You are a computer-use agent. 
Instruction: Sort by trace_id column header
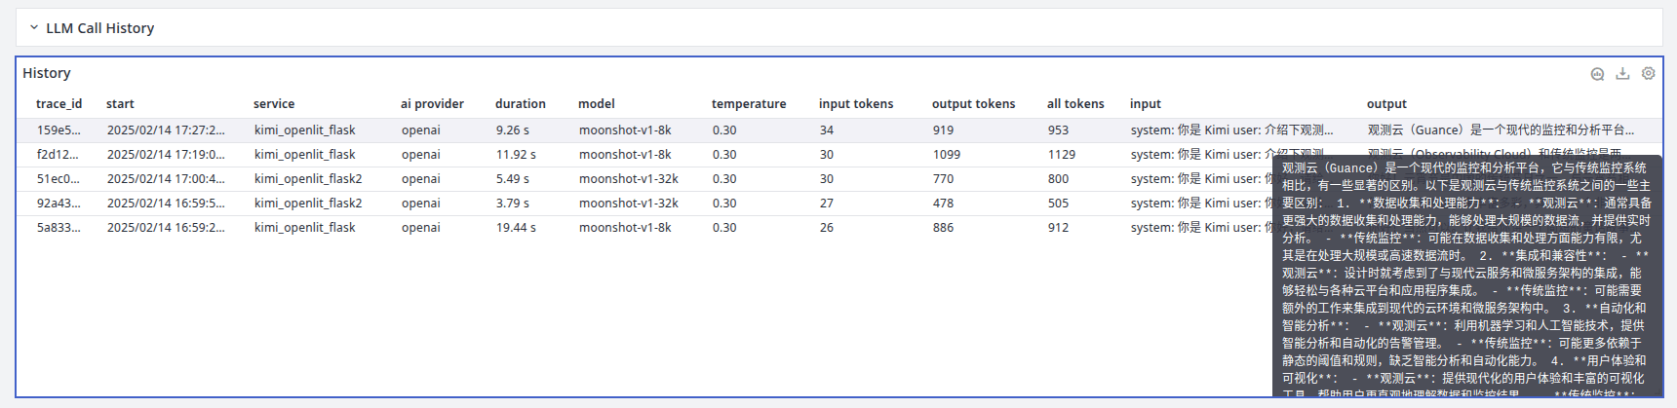point(58,104)
